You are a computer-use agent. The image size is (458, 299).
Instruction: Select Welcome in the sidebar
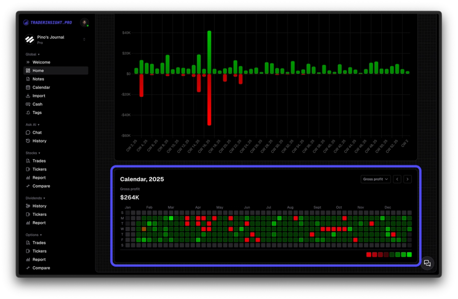point(41,62)
